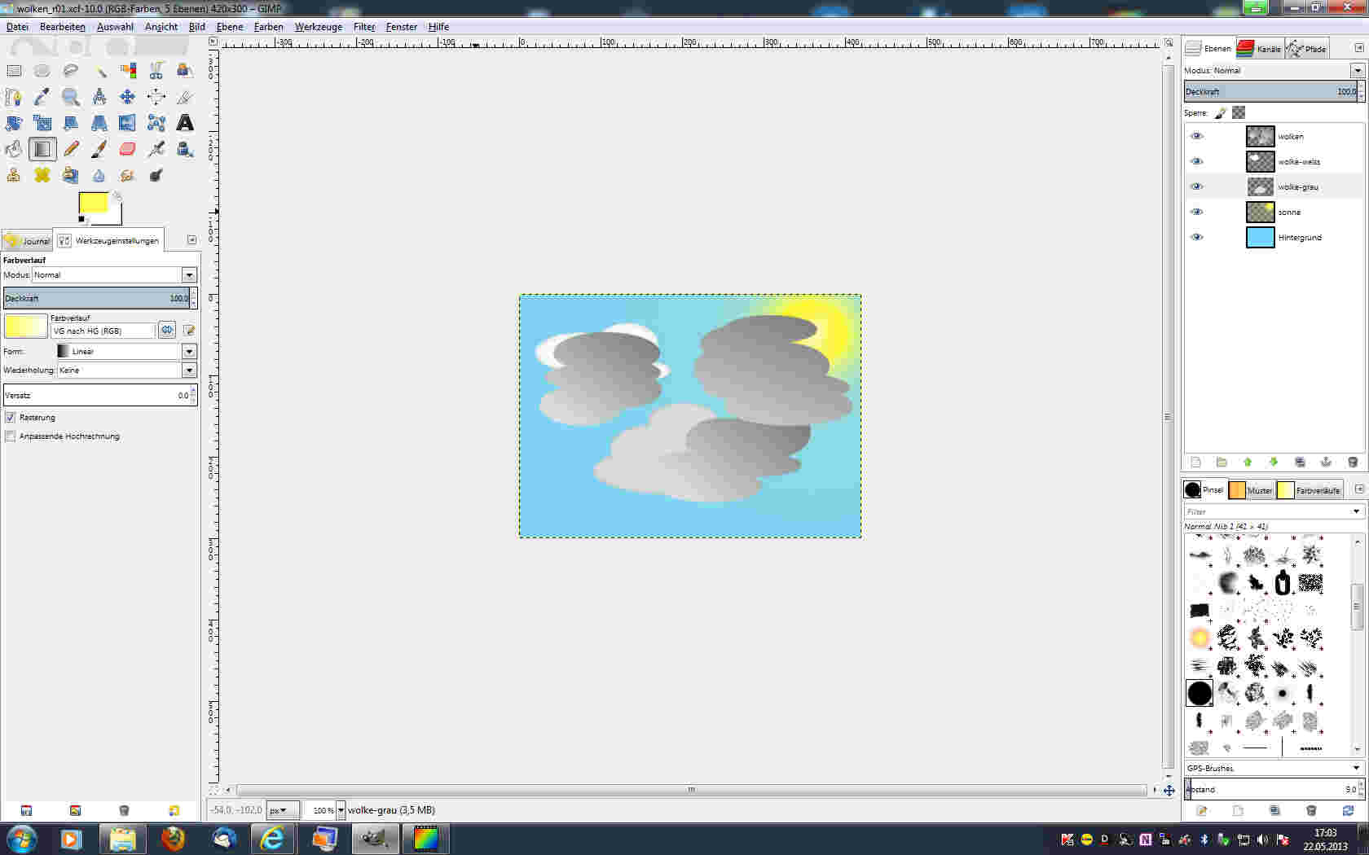Hide the wolken layer eye icon

[x=1196, y=136]
